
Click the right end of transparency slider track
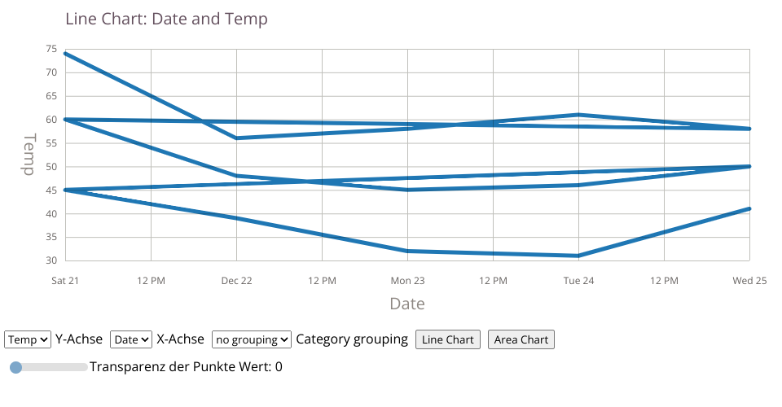[86, 367]
